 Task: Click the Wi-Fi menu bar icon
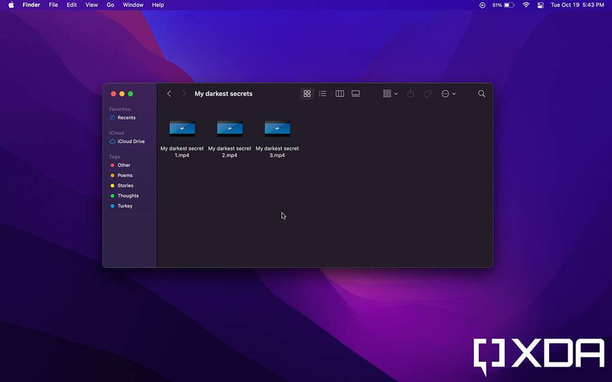point(526,5)
